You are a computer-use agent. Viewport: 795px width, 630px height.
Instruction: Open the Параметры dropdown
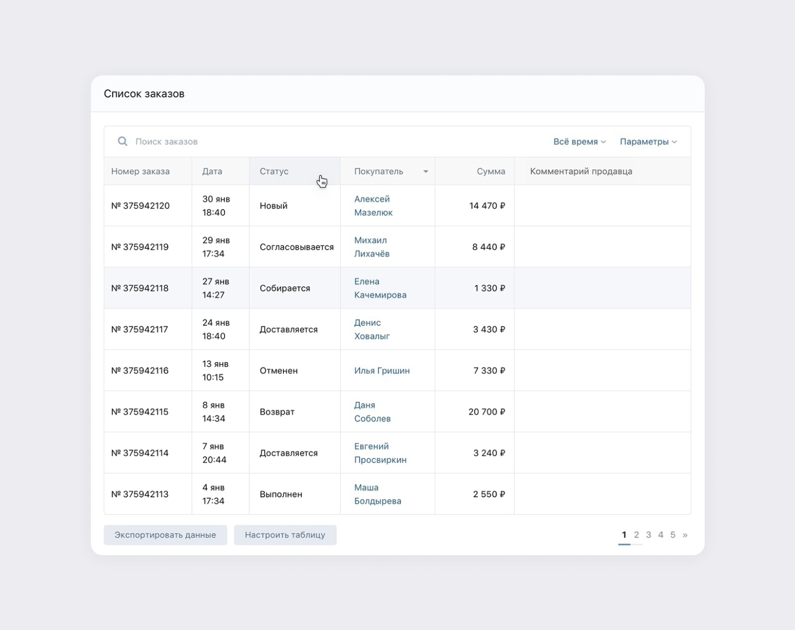click(649, 142)
